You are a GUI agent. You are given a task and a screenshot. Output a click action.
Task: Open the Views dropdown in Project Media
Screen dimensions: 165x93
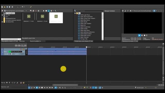coord(53,11)
